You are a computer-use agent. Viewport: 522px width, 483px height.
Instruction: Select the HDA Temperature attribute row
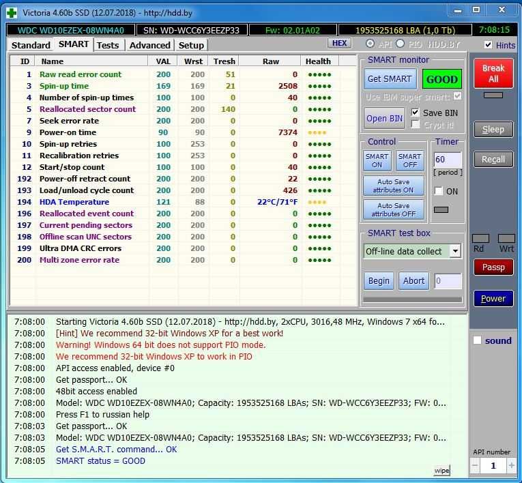point(183,202)
